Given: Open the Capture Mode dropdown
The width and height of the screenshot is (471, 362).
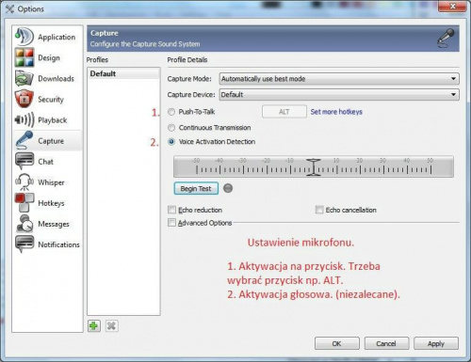Looking at the screenshot, I should pos(339,79).
